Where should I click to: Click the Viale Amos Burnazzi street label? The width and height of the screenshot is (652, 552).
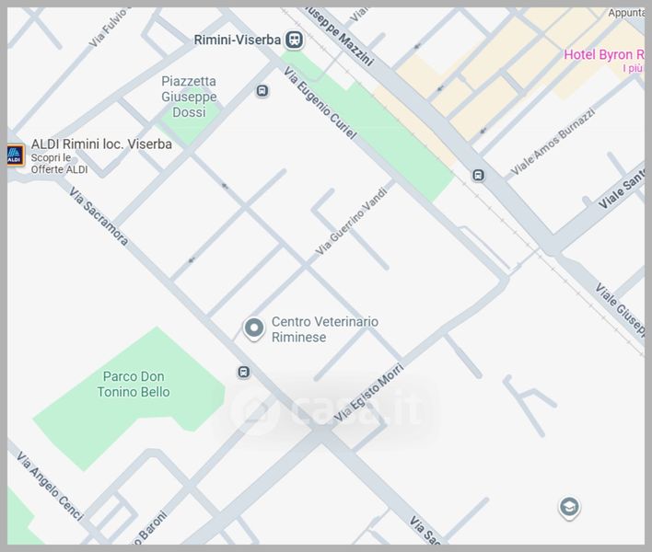(553, 142)
